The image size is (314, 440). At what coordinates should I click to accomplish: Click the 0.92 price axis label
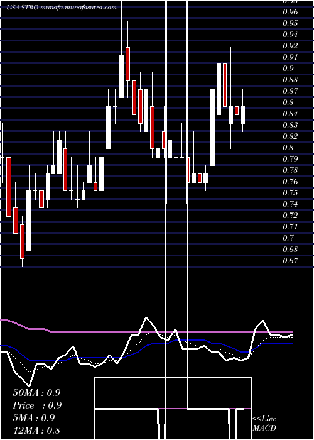point(290,46)
